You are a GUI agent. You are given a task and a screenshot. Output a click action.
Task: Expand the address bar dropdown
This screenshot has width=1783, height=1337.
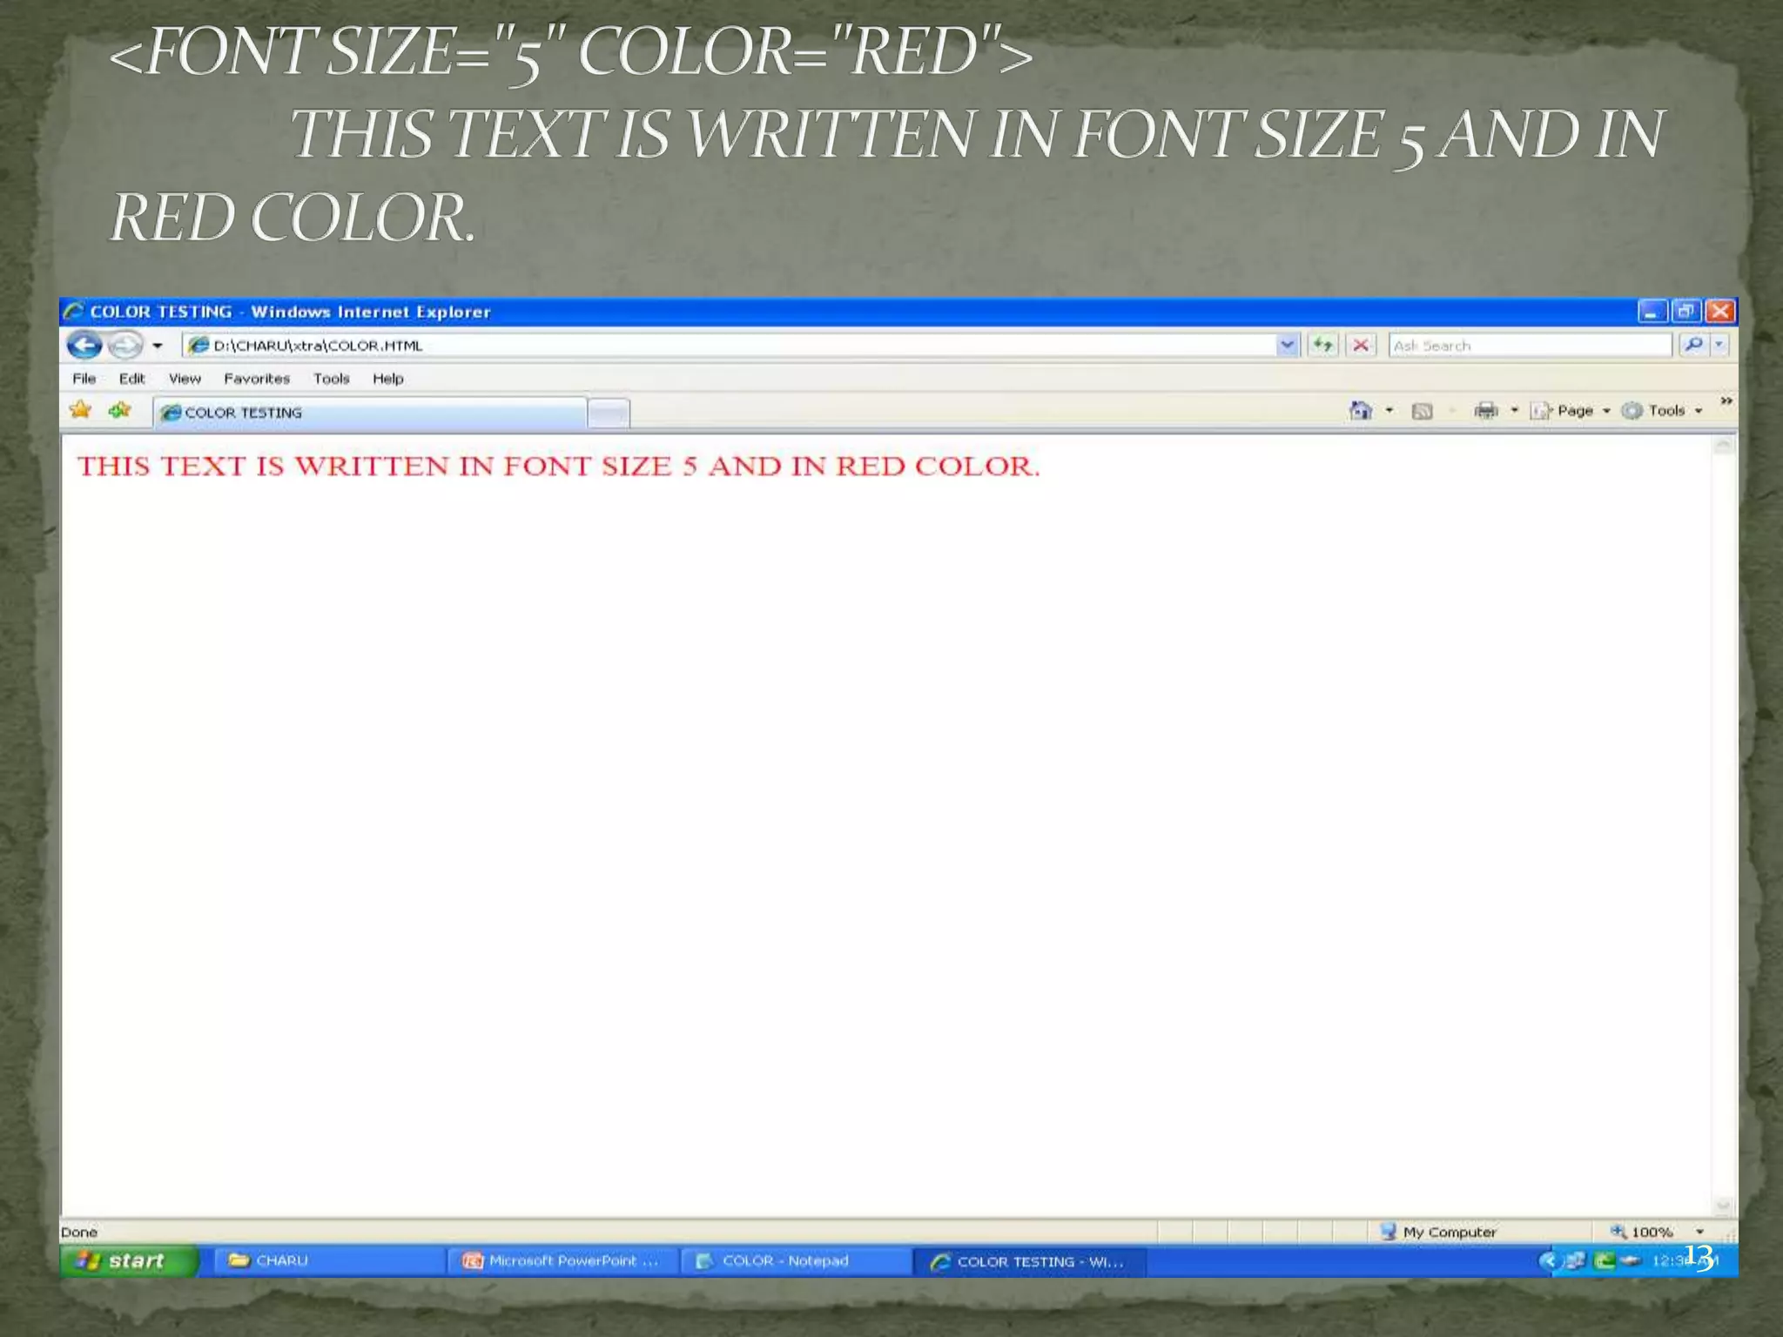(x=1287, y=346)
